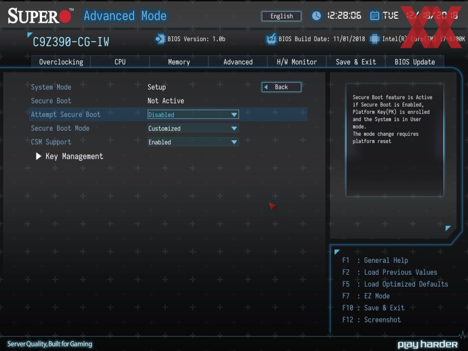Click the Intel CPU chip icon
Screen dimensions: 468x351
(374, 39)
